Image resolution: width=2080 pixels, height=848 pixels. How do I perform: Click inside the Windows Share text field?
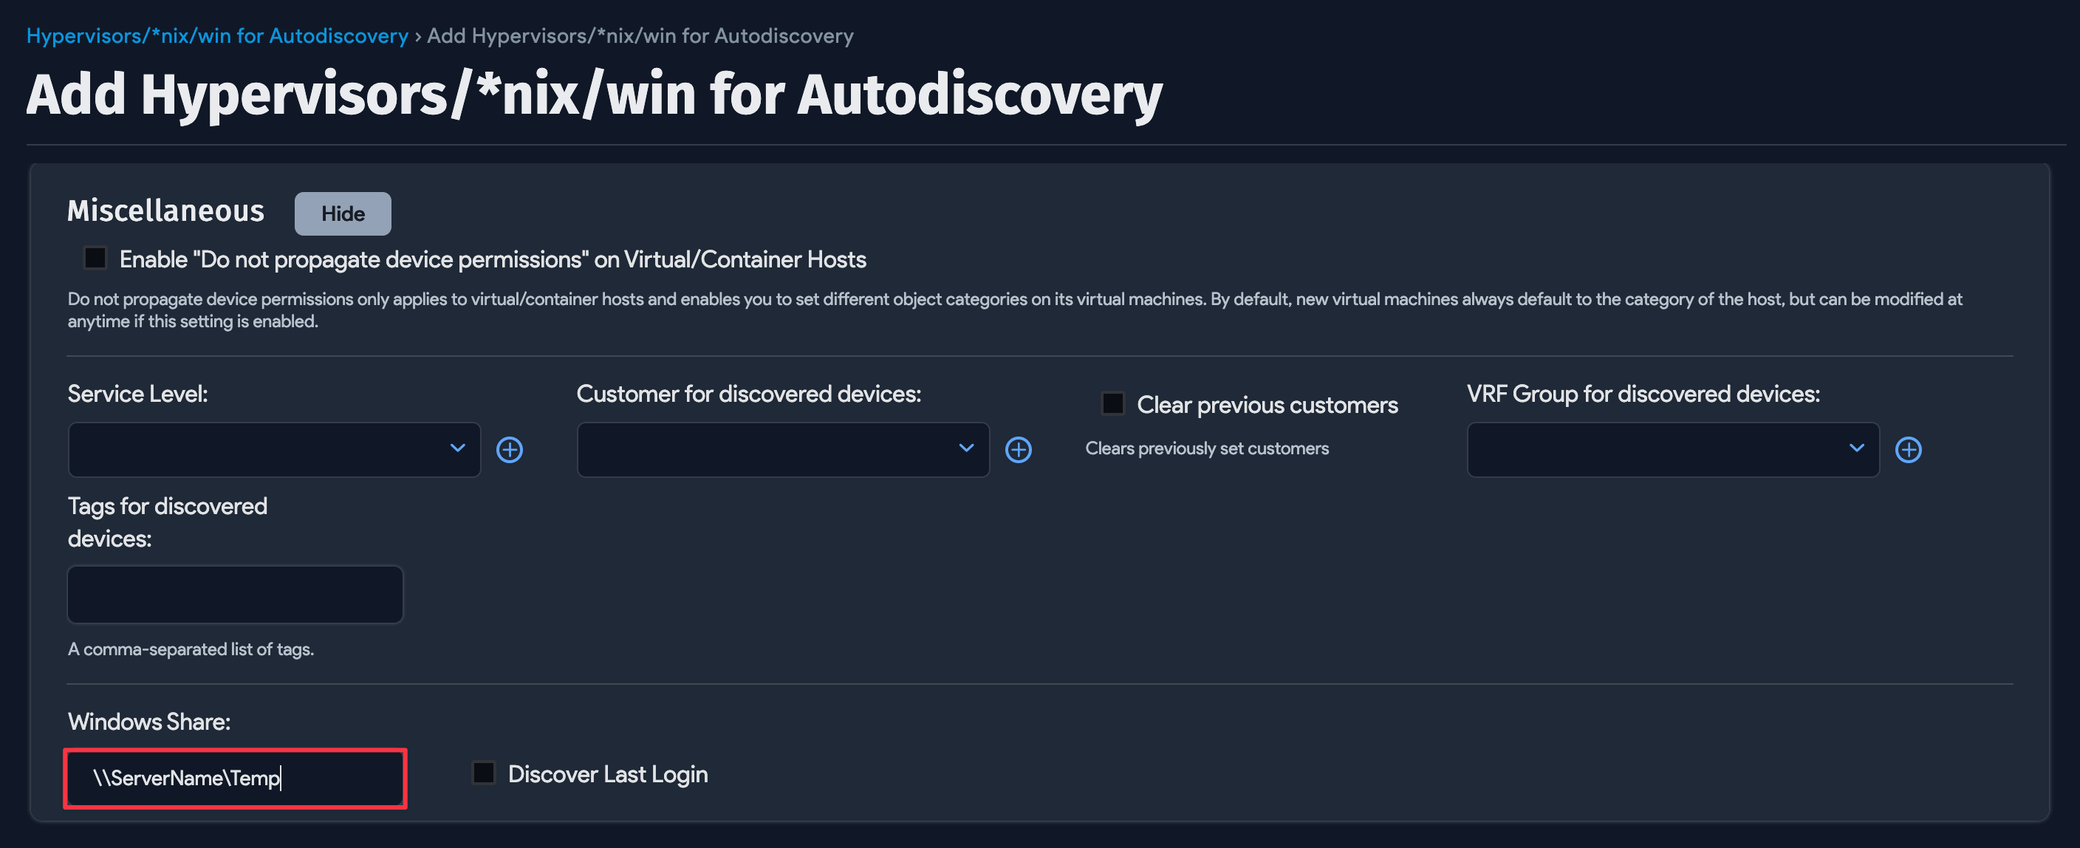235,779
